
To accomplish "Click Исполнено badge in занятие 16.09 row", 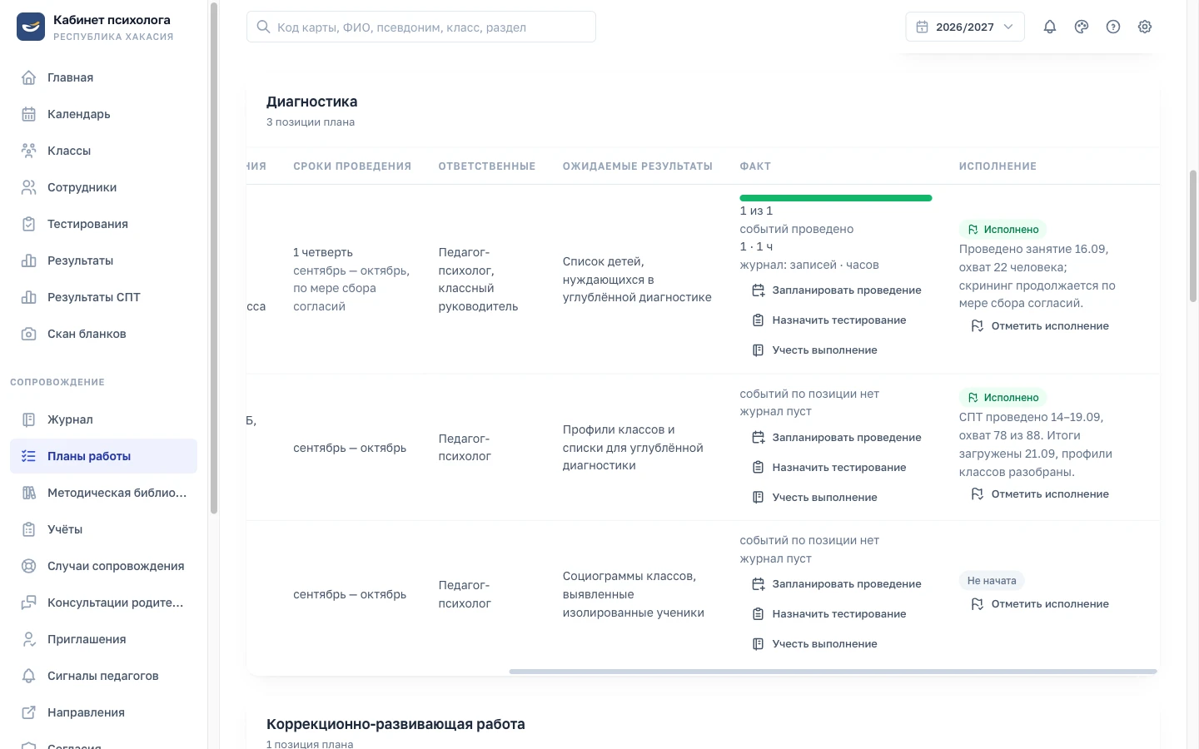I will (x=1002, y=230).
